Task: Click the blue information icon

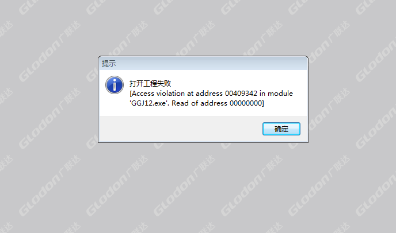Action: click(115, 85)
